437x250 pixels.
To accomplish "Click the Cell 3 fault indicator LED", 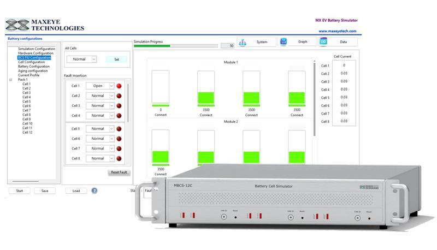I will [119, 106].
